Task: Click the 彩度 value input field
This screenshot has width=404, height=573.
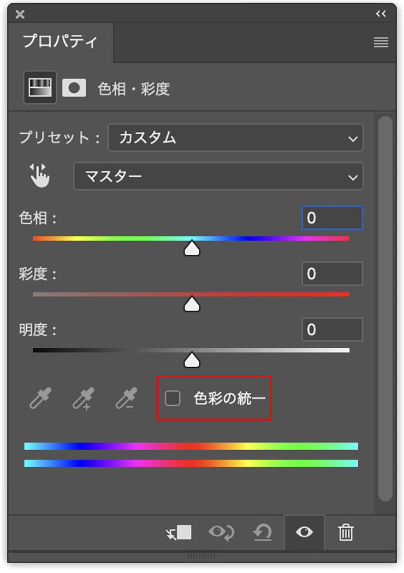Action: click(x=332, y=273)
